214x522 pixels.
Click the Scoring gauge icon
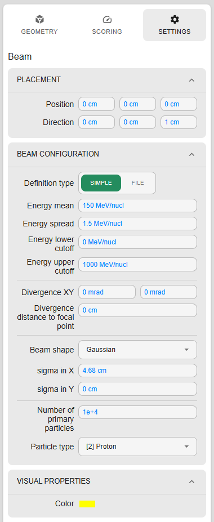point(107,20)
